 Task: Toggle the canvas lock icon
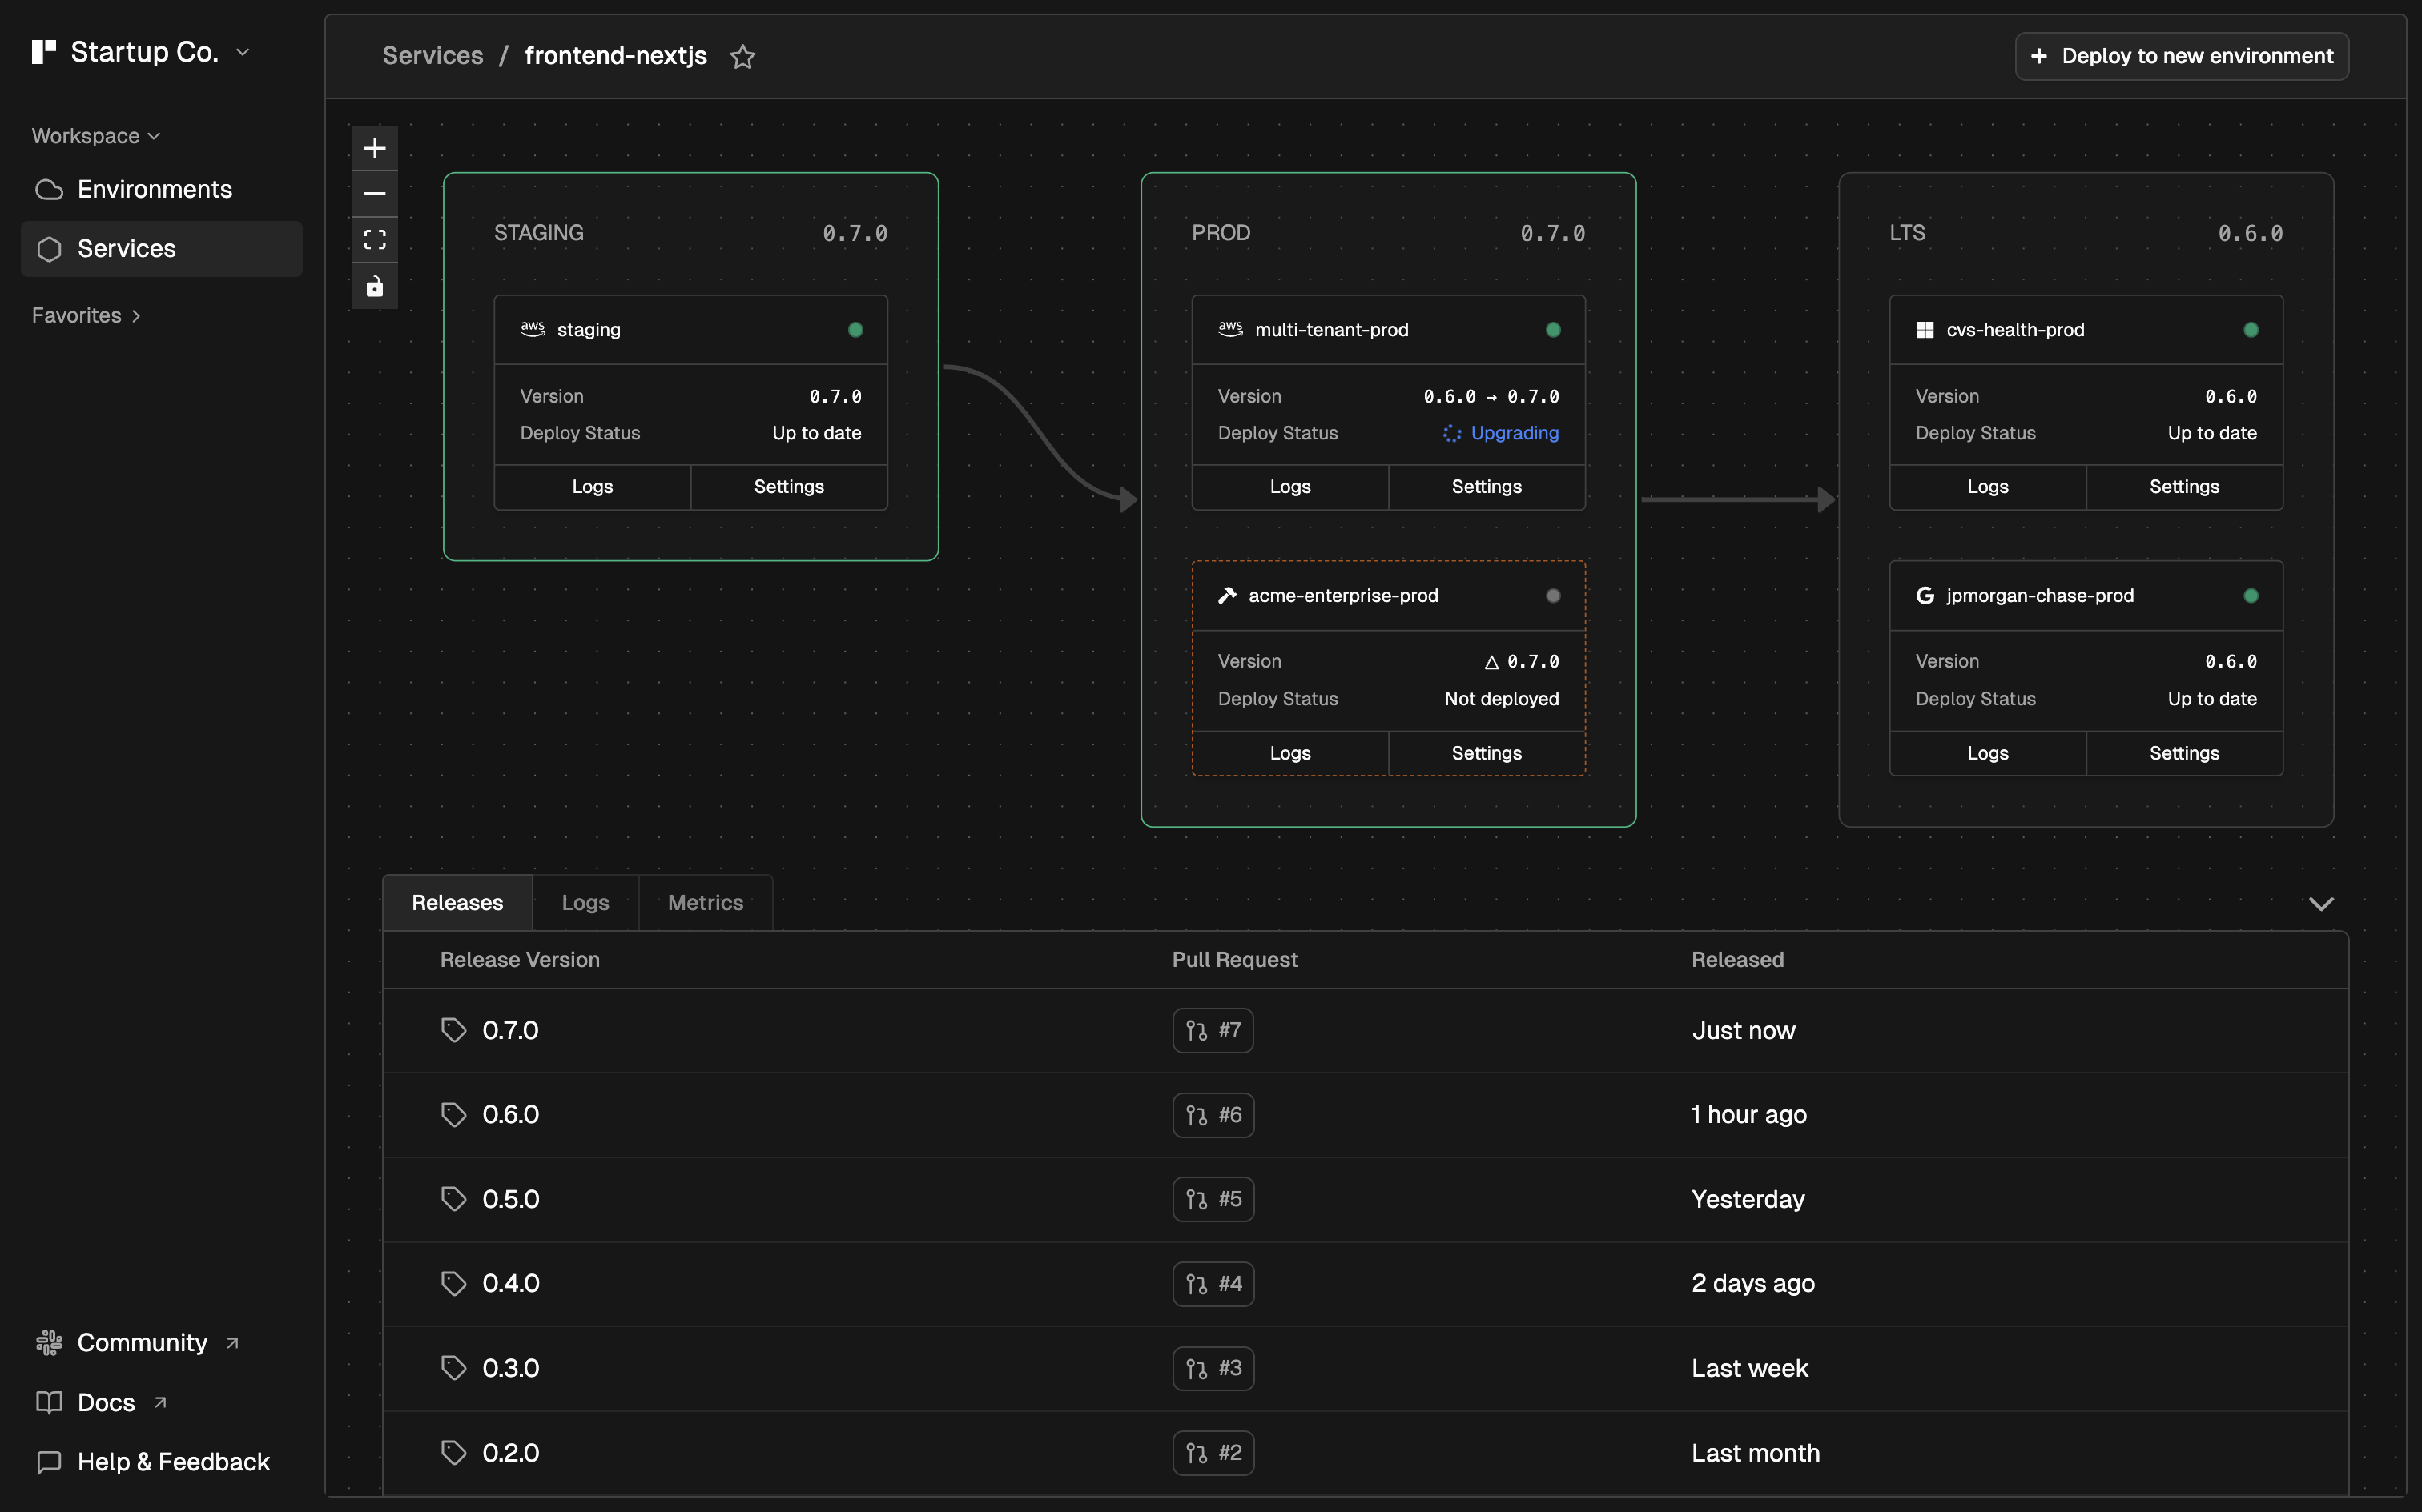click(x=374, y=287)
